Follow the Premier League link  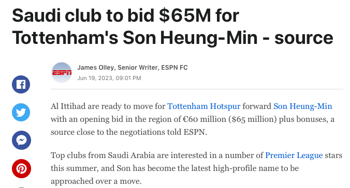click(x=294, y=155)
